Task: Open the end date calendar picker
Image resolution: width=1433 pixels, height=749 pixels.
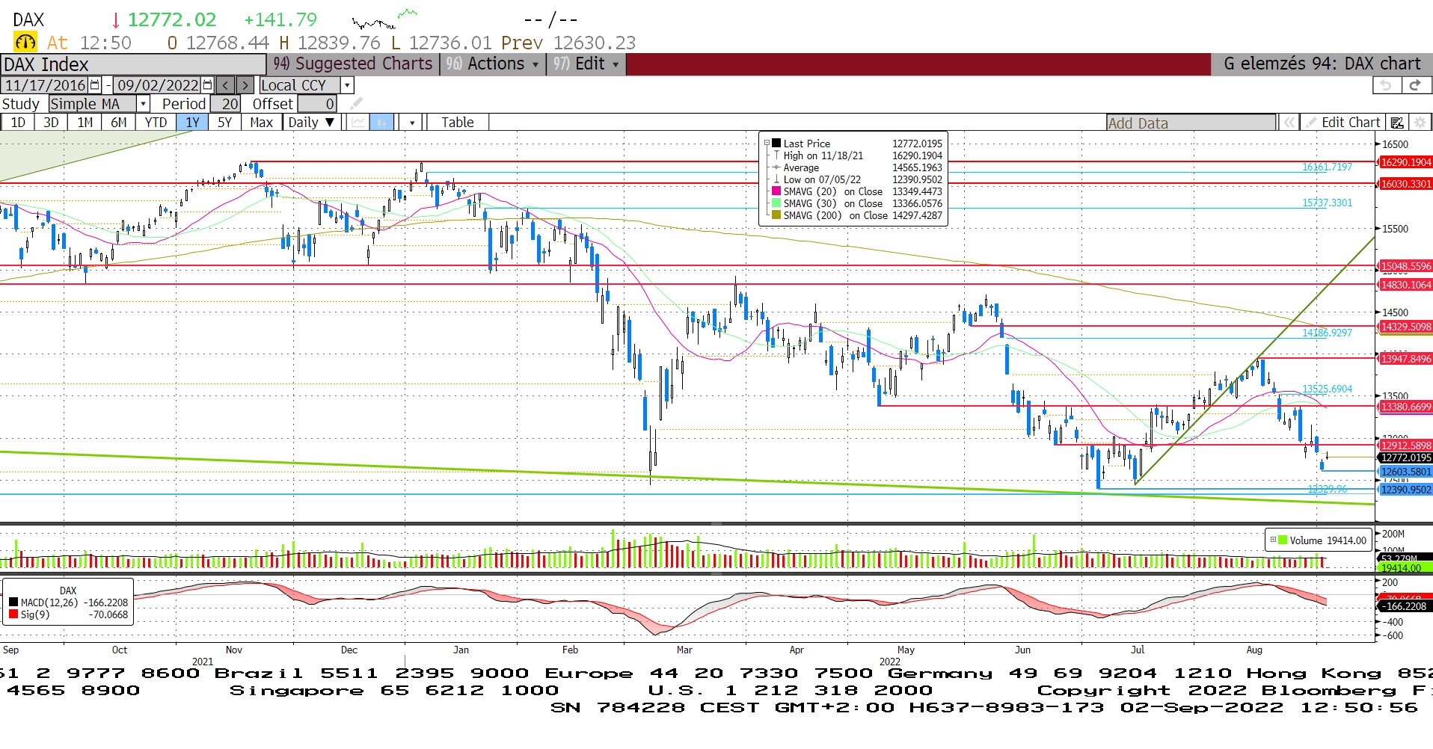Action: 208,85
